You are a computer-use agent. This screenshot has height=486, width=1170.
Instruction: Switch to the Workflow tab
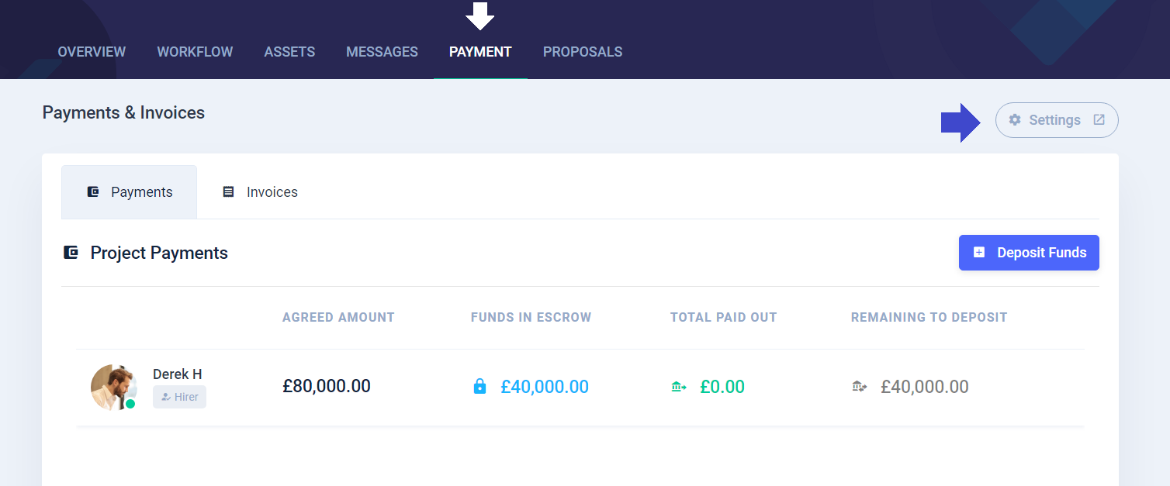[195, 52]
